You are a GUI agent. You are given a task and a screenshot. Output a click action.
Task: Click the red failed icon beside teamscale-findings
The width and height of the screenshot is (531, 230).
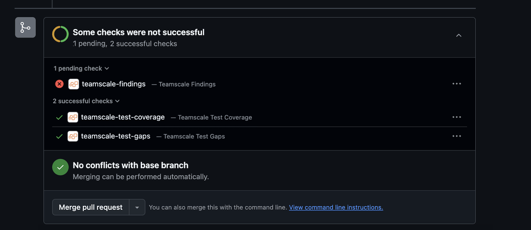59,84
